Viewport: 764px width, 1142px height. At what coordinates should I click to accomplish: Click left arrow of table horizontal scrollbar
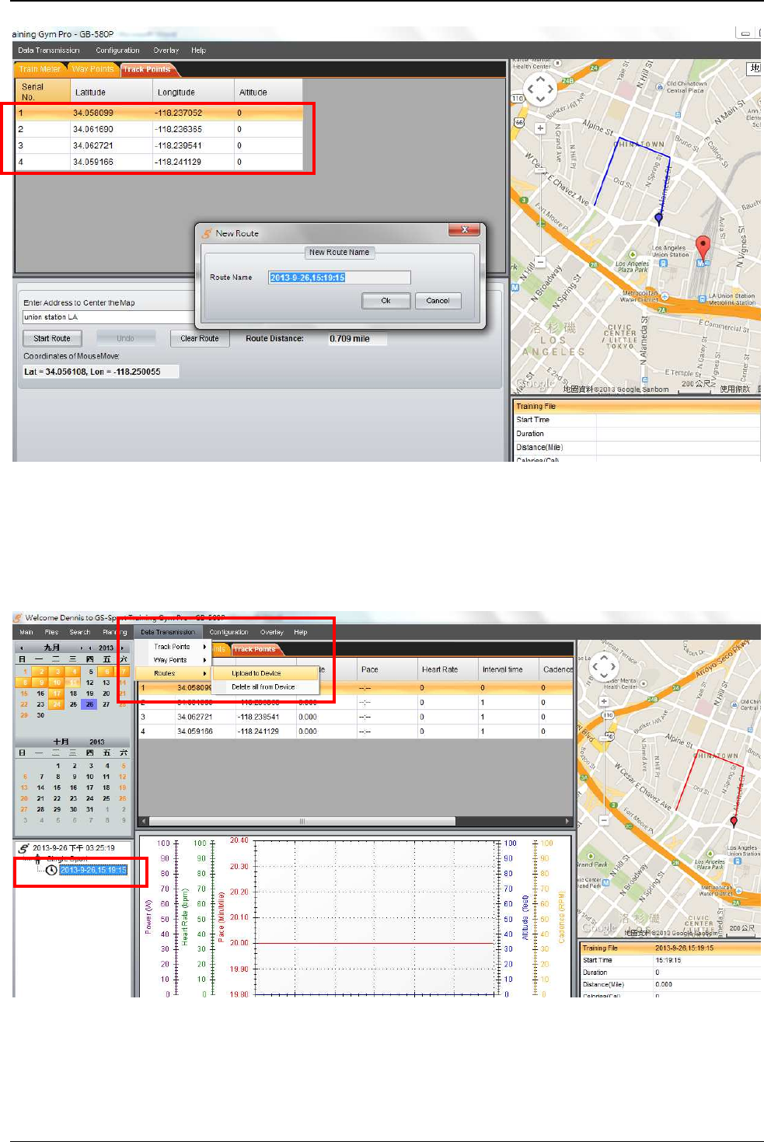point(143,821)
